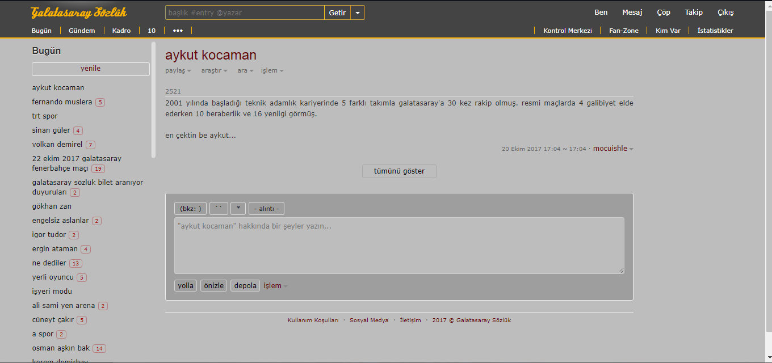Click the sidebar topic list scrollbar
This screenshot has height=363, width=772.
pos(153,100)
